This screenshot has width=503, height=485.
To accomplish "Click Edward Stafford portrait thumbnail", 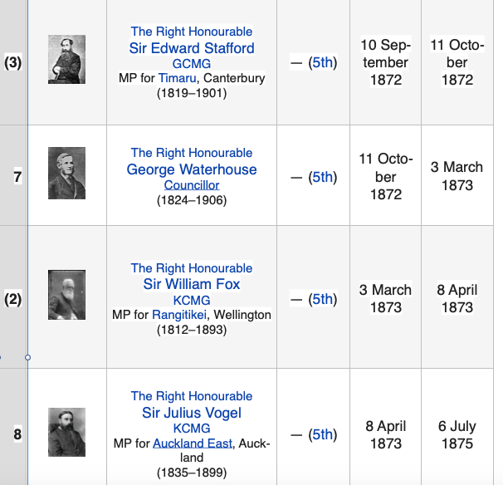I will tap(66, 60).
